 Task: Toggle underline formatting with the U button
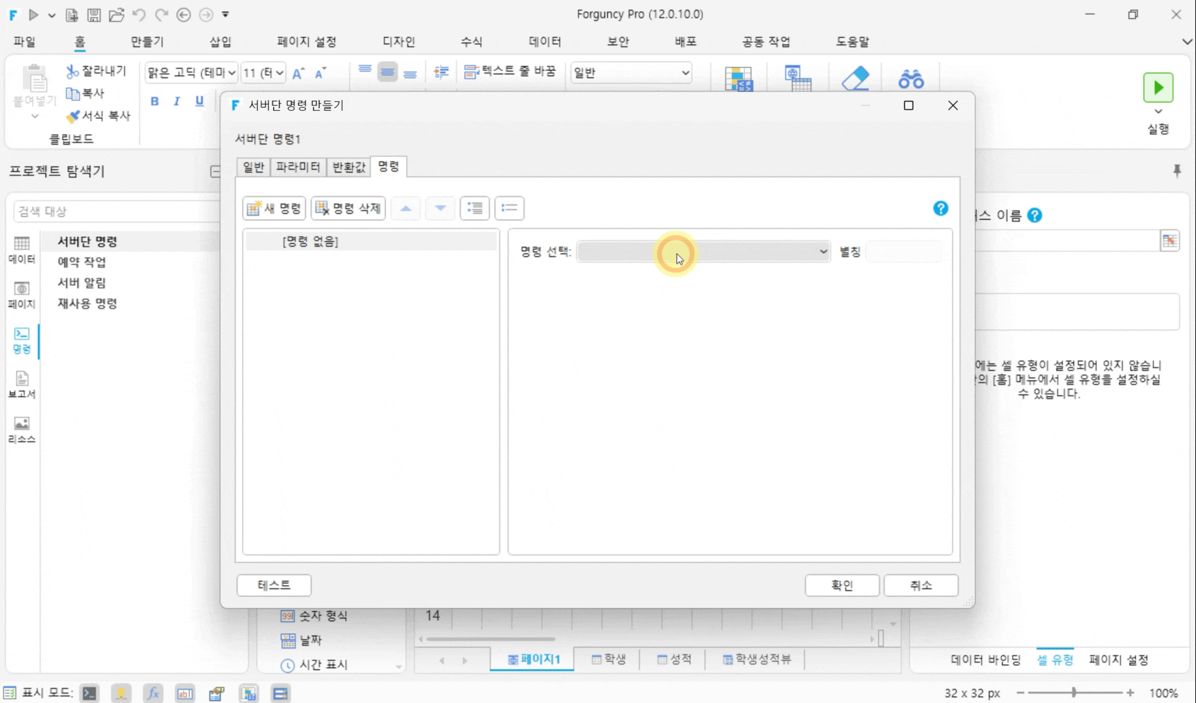[x=199, y=101]
